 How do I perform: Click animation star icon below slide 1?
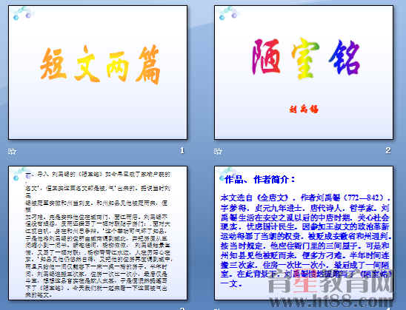(12, 151)
